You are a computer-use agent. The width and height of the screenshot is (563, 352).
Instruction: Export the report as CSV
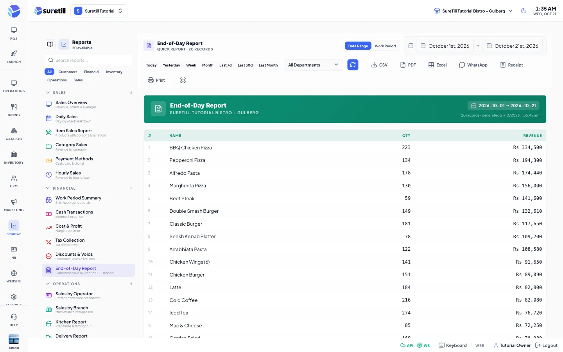click(x=379, y=65)
